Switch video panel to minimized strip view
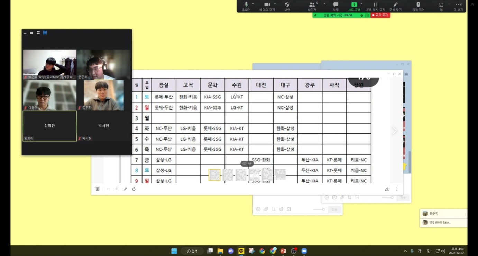This screenshot has width=478, height=256. 25,33
